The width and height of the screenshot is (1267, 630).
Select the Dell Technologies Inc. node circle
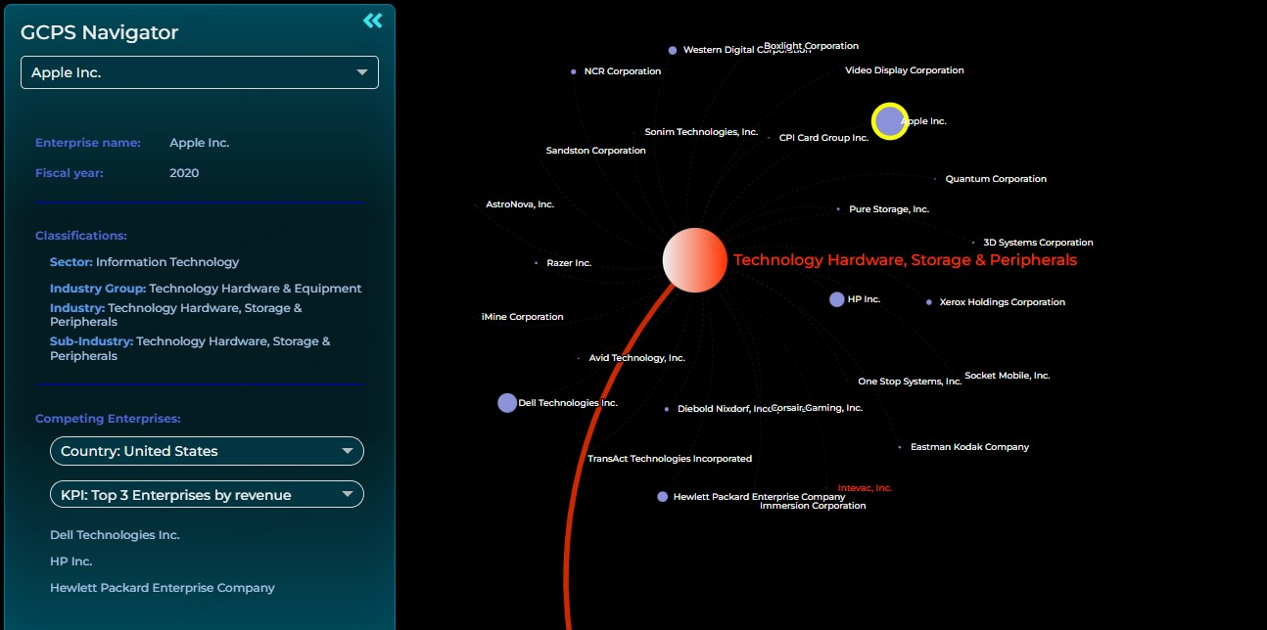coord(507,403)
